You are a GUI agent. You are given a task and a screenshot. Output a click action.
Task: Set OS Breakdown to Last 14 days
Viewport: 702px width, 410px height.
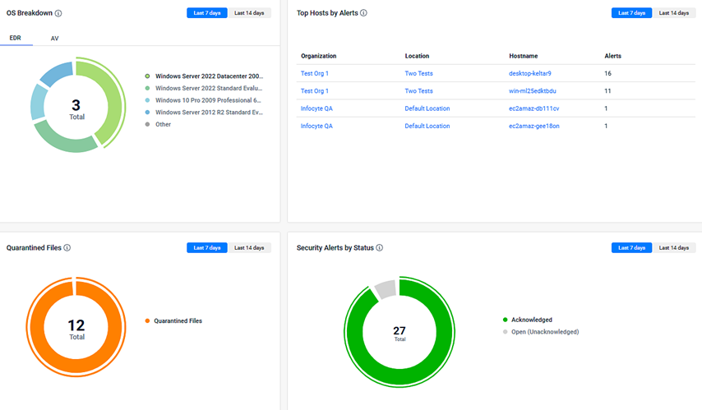pyautogui.click(x=249, y=13)
